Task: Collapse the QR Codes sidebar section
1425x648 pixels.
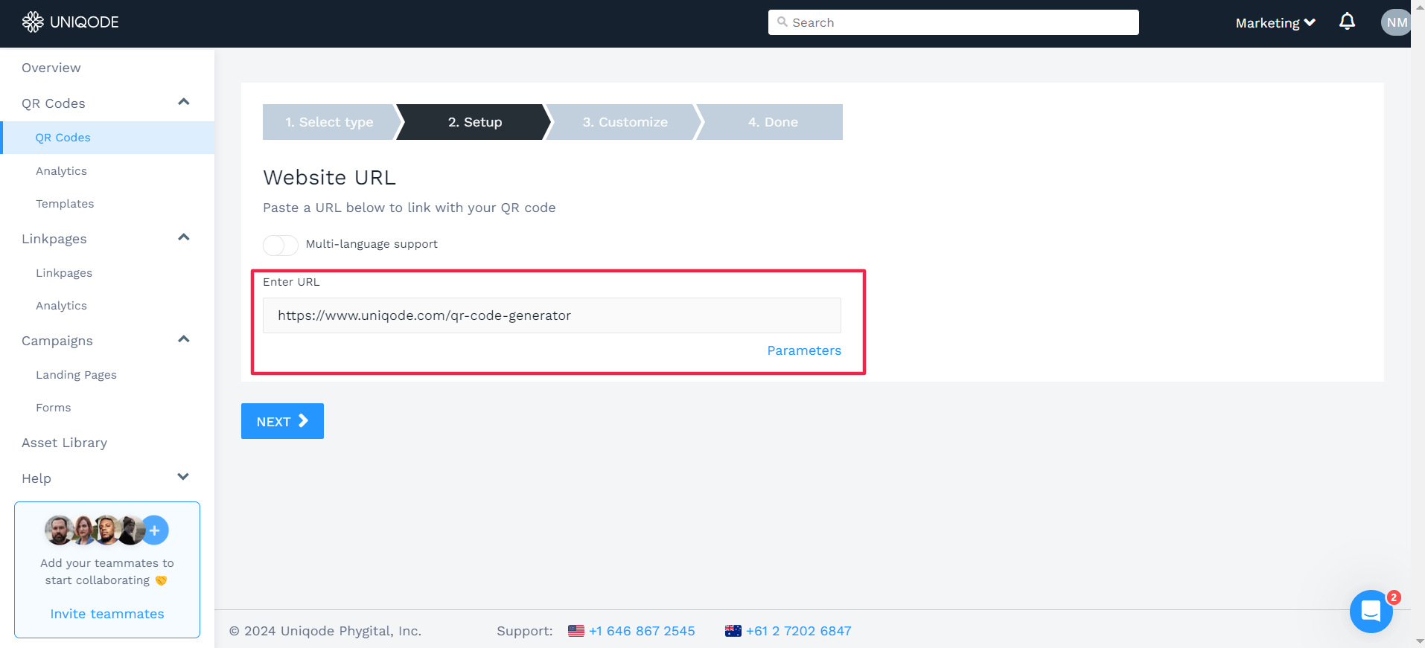Action: (x=184, y=102)
